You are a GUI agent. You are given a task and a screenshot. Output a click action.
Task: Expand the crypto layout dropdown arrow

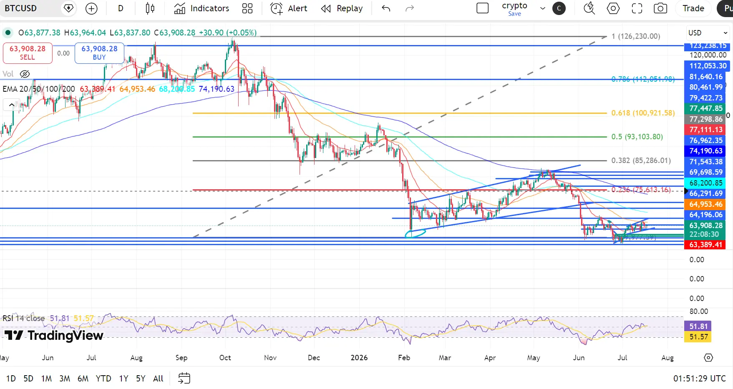pos(543,8)
